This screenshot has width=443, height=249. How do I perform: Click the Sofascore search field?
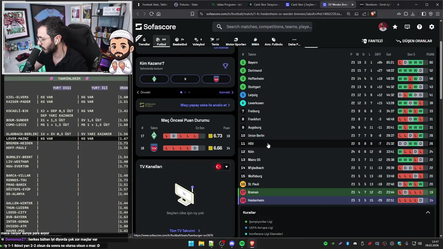(262, 27)
